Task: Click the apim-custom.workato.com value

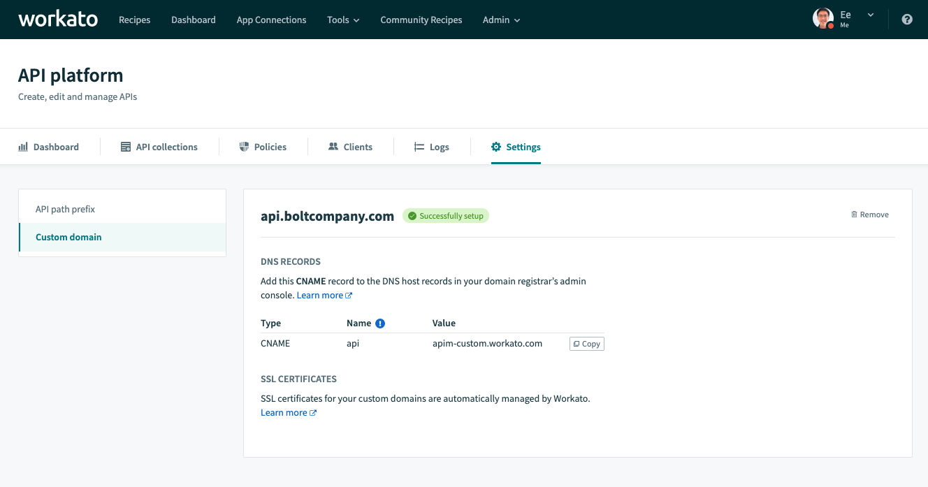Action: (487, 343)
